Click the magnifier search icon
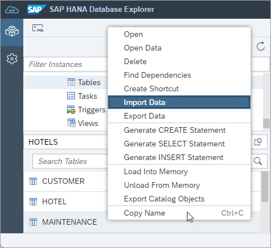 click(258, 161)
